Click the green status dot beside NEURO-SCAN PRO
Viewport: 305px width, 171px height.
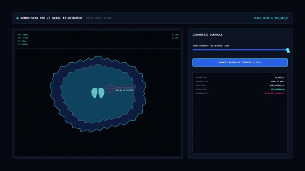click(x=18, y=18)
